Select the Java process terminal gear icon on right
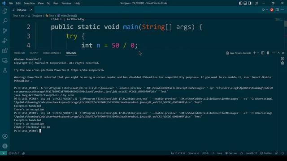287x161 pixels. [283, 63]
